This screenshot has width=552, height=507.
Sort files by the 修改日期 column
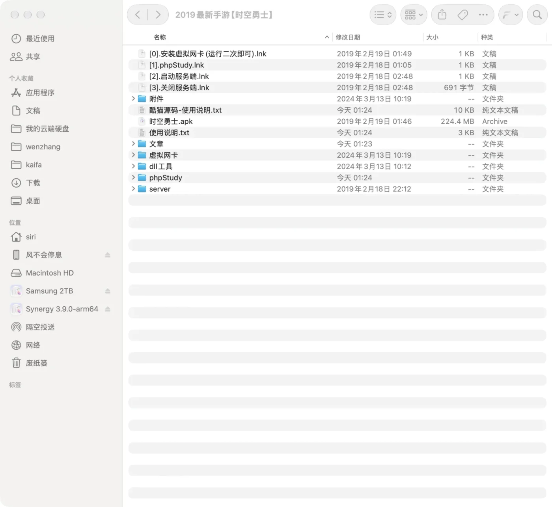click(348, 37)
